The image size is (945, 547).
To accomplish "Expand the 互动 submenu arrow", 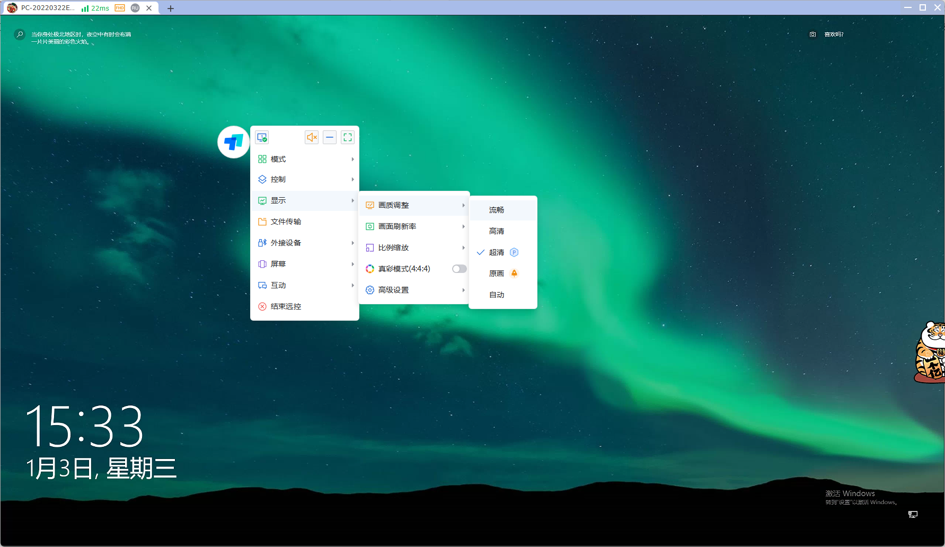I will click(352, 285).
